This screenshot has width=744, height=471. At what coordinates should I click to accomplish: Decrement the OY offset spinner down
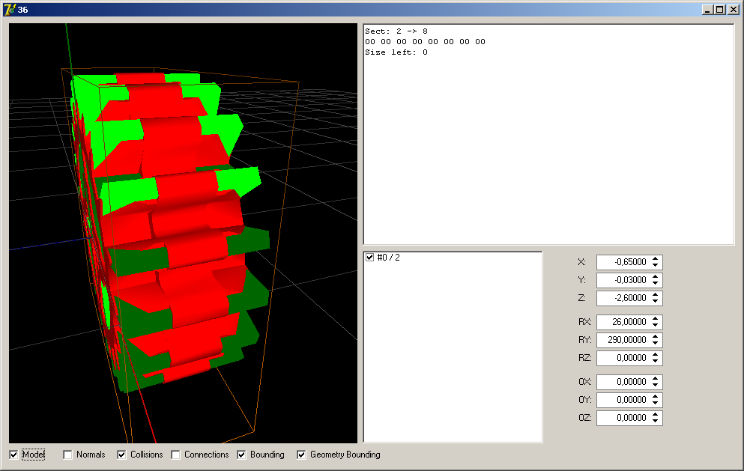pyautogui.click(x=656, y=404)
